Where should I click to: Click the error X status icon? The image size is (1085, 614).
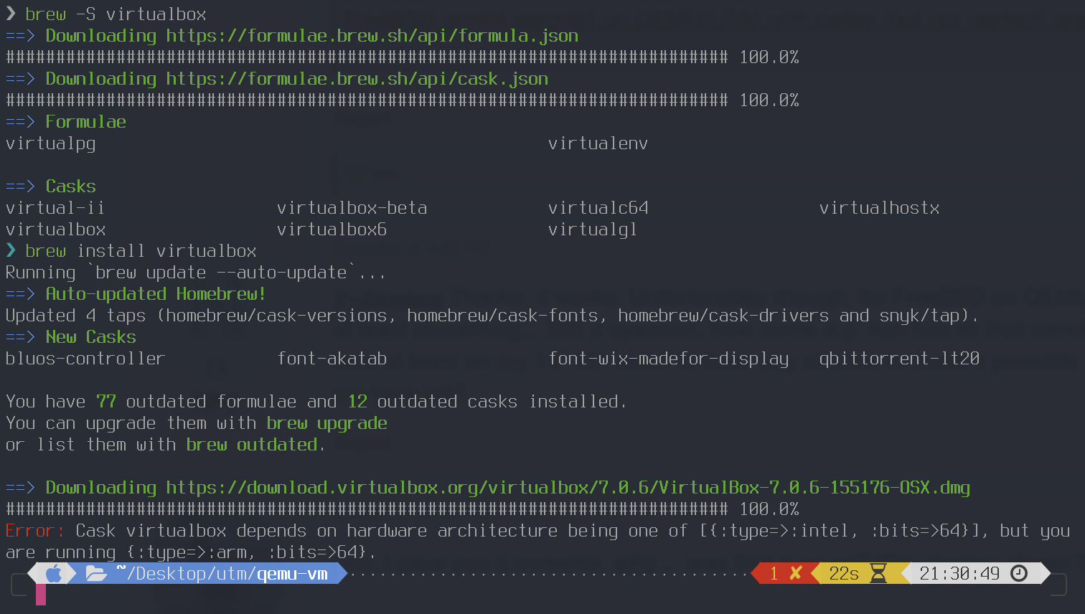coord(795,574)
